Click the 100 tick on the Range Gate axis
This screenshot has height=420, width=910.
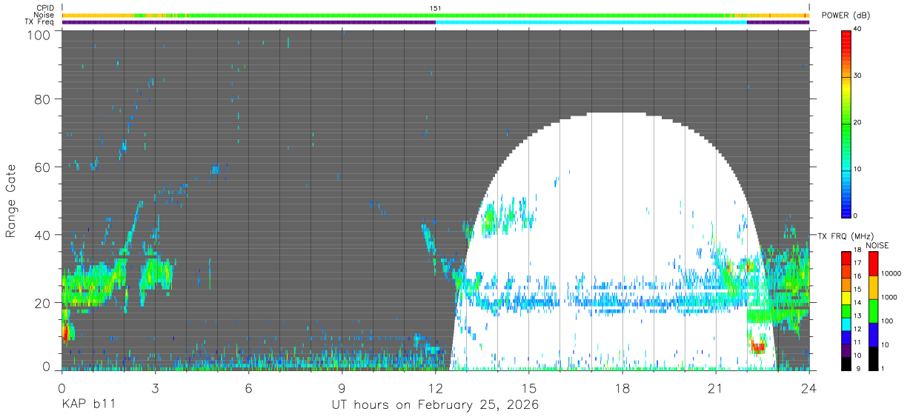pos(39,35)
